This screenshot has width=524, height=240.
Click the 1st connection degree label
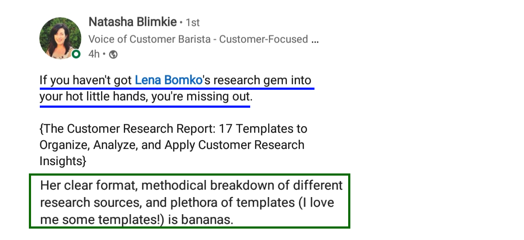point(192,22)
